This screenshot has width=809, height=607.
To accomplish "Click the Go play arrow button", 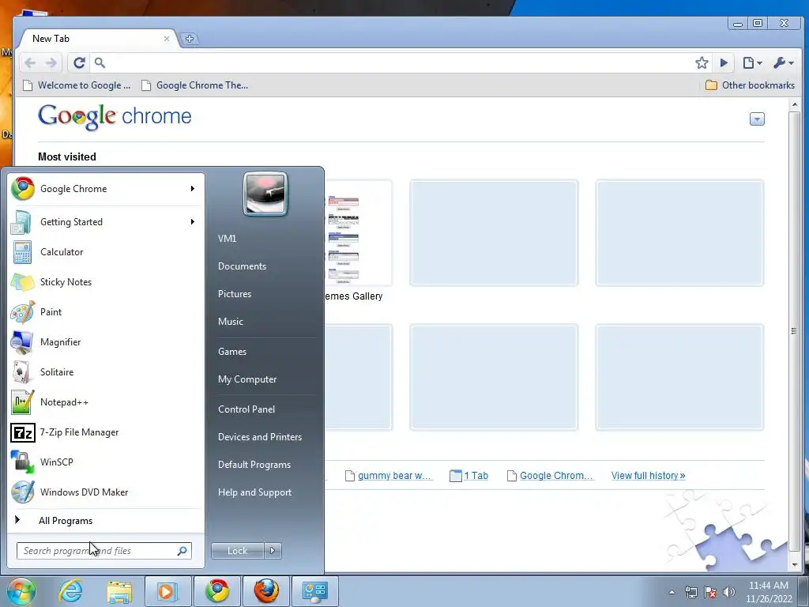I will coord(724,63).
